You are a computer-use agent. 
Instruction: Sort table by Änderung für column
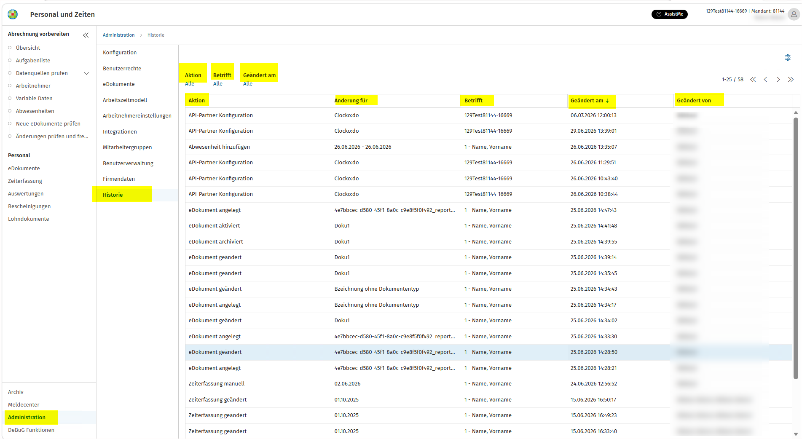click(351, 101)
